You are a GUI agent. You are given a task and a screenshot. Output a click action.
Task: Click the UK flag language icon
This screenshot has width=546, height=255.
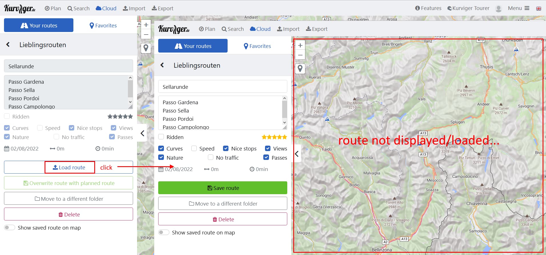[x=539, y=9]
